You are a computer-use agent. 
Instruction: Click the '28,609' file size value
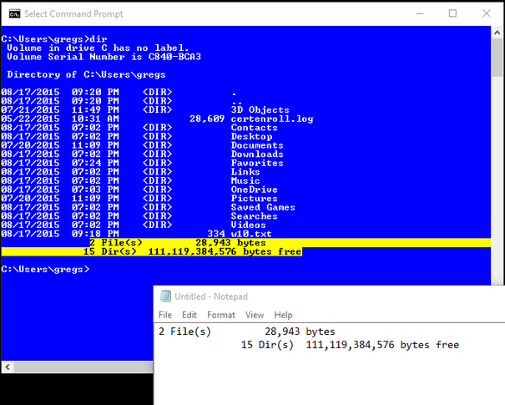[207, 119]
